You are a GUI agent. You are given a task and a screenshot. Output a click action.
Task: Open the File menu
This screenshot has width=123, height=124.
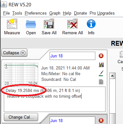tap(6, 13)
